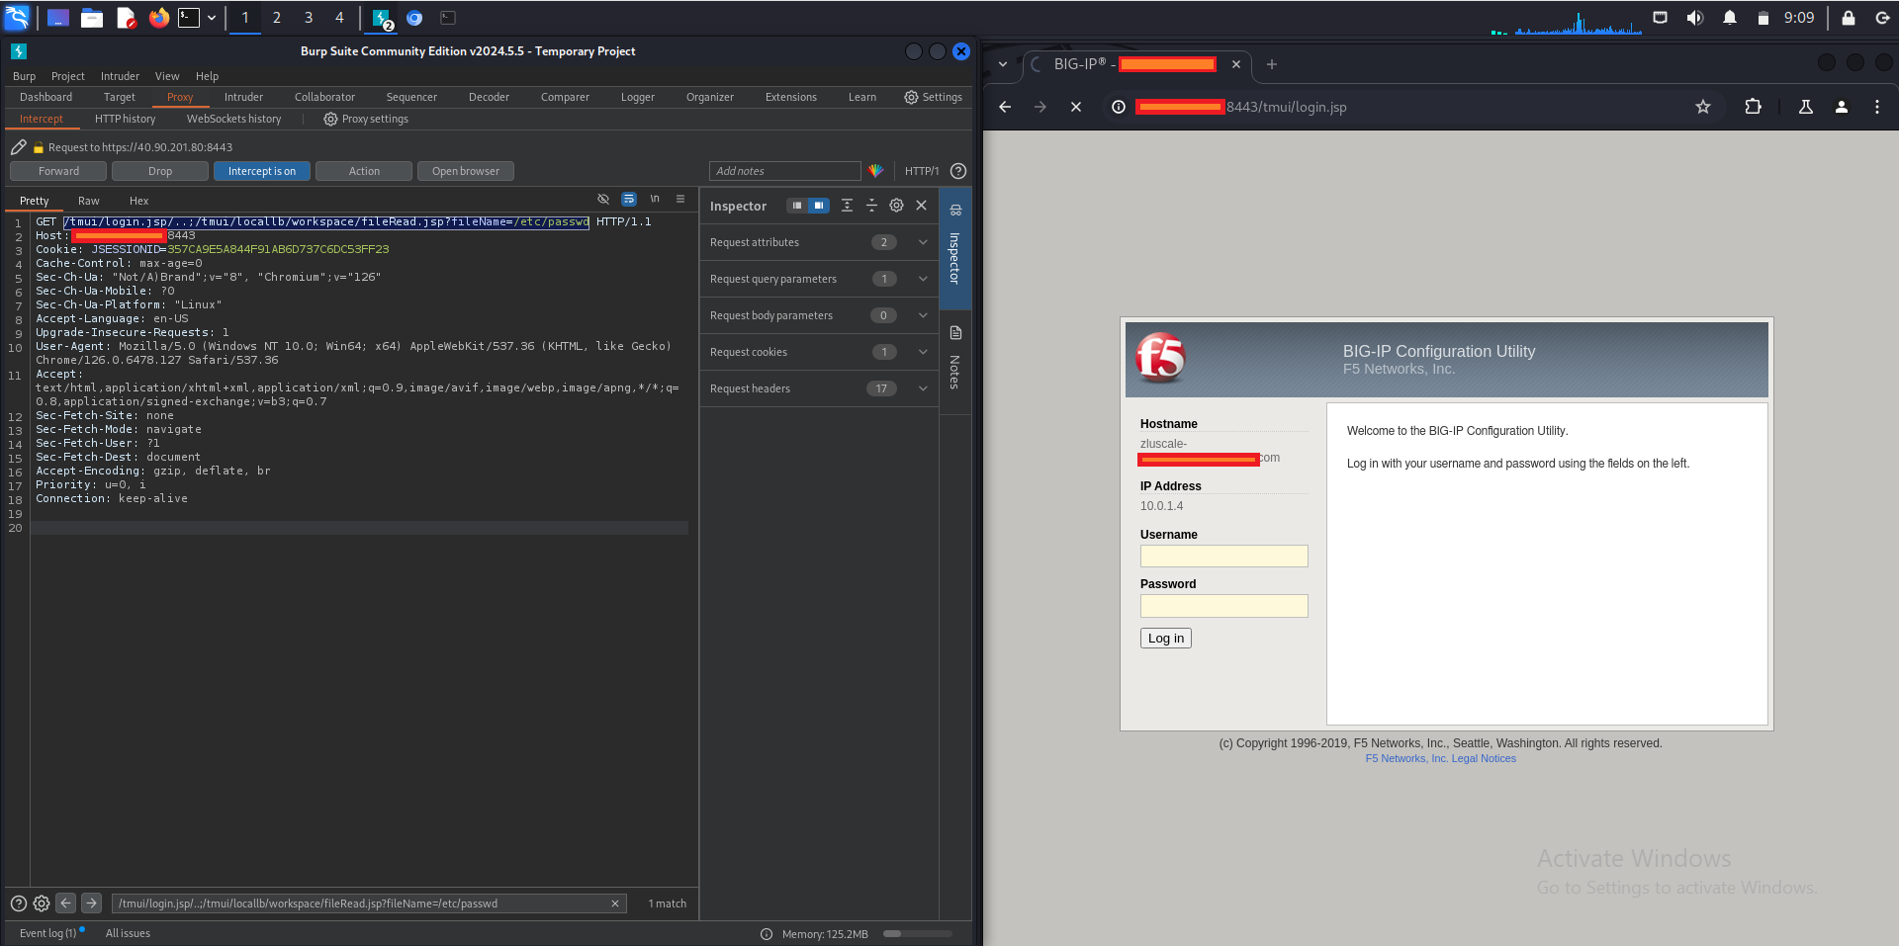Toggle line wrap in the message editor
Image resolution: width=1899 pixels, height=946 pixels.
(x=629, y=199)
